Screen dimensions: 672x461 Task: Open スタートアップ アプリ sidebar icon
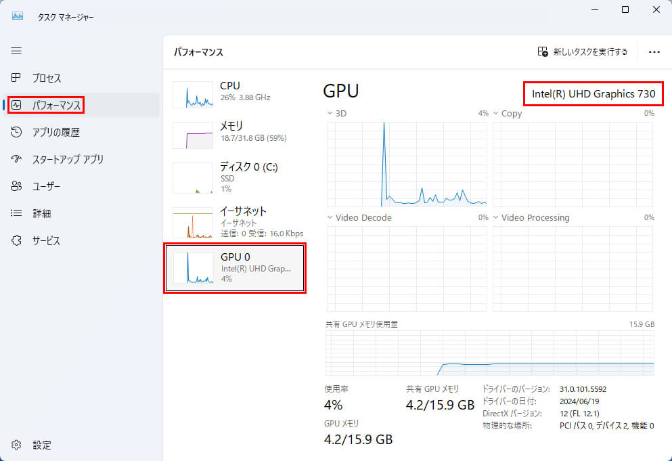click(17, 159)
